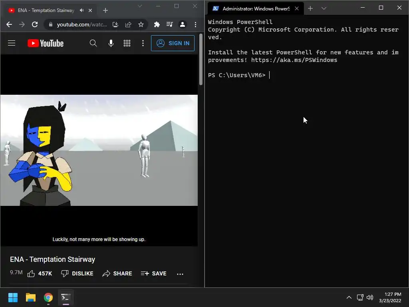The image size is (409, 307).
Task: Open YouTube search icon
Action: click(x=93, y=43)
